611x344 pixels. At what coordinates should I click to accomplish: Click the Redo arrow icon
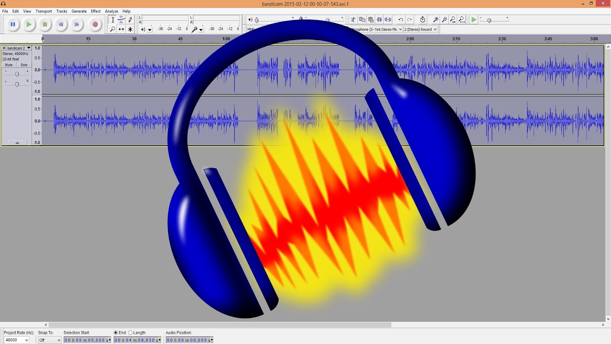[409, 20]
